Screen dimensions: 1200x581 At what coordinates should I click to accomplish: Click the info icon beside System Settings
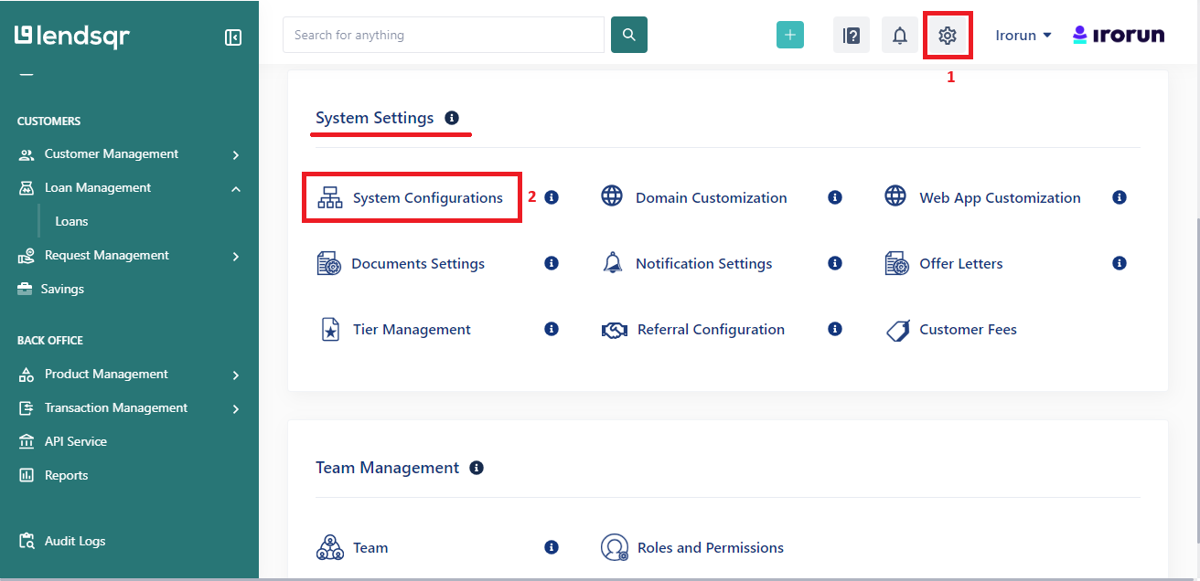tap(452, 116)
